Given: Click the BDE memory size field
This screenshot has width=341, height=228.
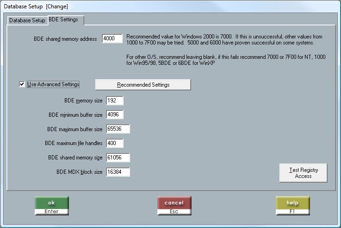Looking at the screenshot, I should [x=115, y=101].
